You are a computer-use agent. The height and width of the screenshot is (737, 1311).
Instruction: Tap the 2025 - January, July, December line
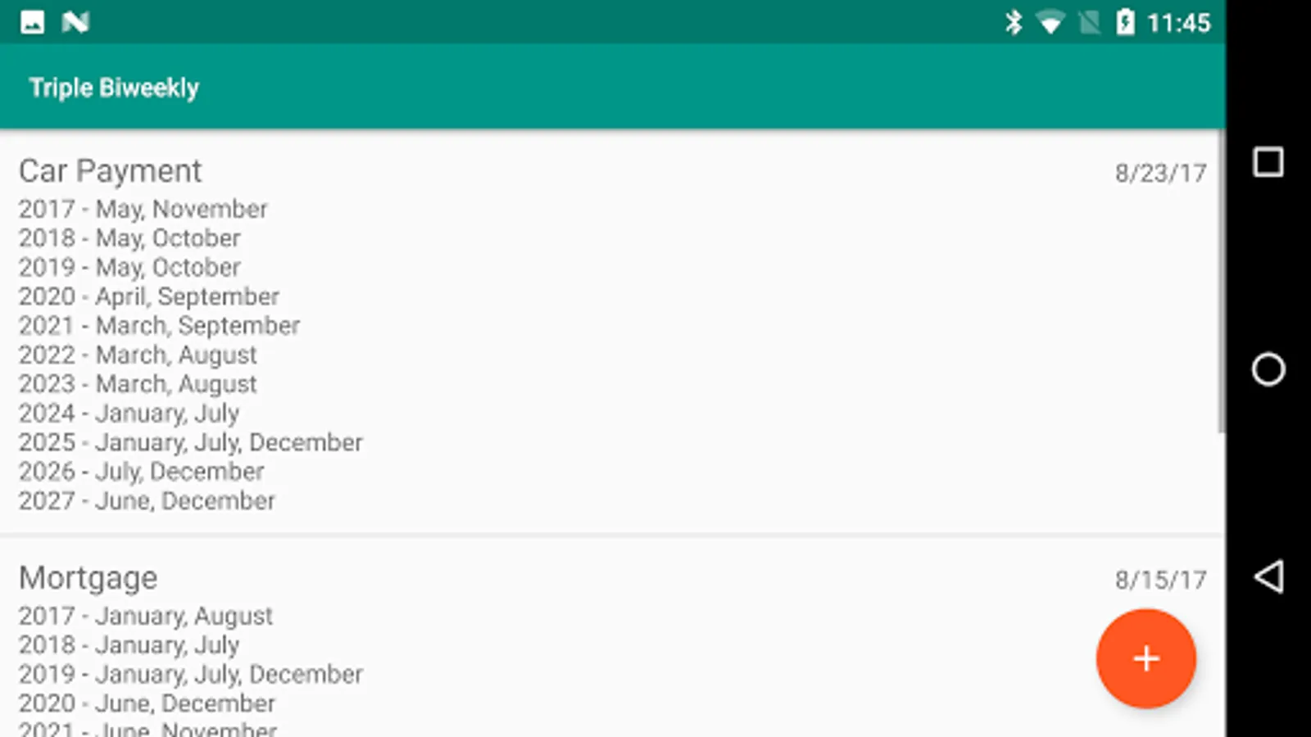190,442
